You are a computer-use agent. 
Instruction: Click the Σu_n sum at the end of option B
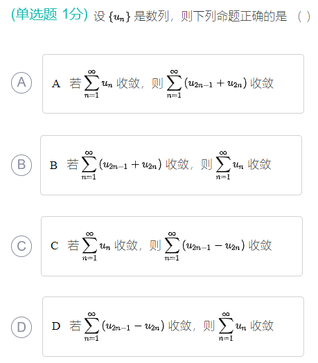229,165
